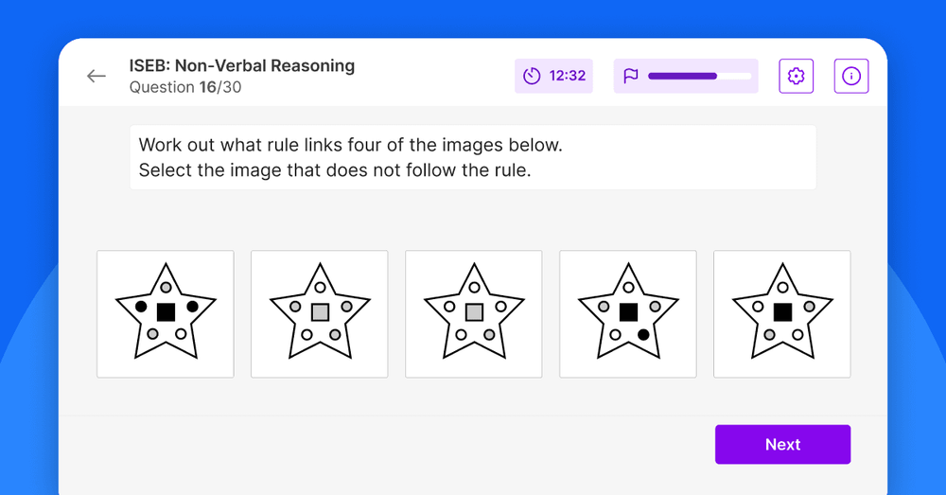This screenshot has height=495, width=946.
Task: Click the black square inside the fifth star
Action: 782,311
